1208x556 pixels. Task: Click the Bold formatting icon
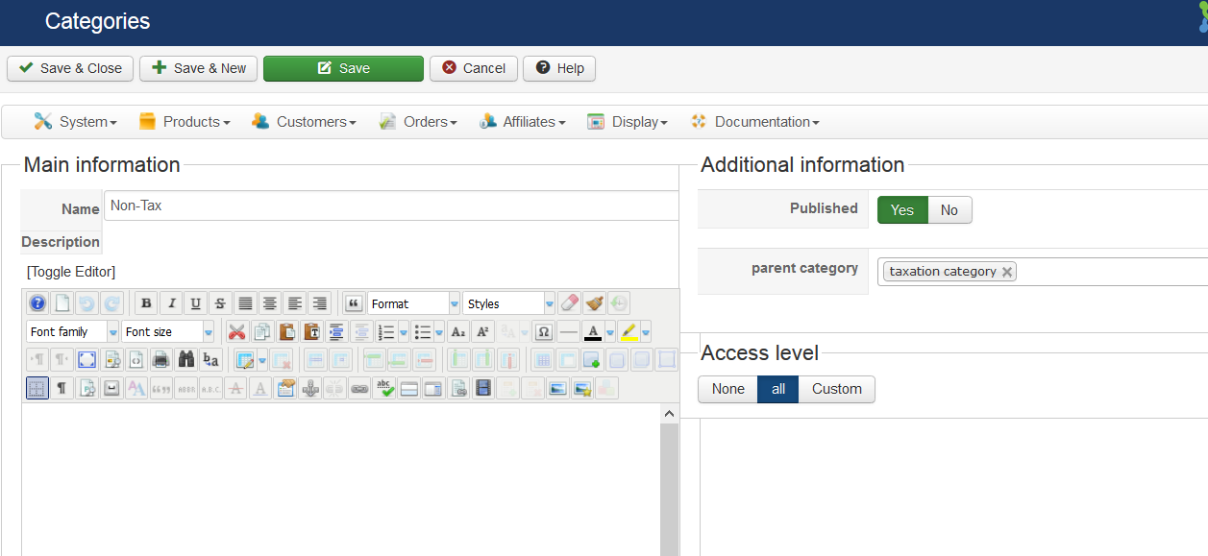(x=146, y=303)
